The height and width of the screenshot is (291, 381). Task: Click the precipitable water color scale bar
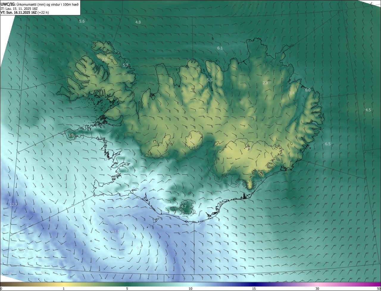[190, 284]
